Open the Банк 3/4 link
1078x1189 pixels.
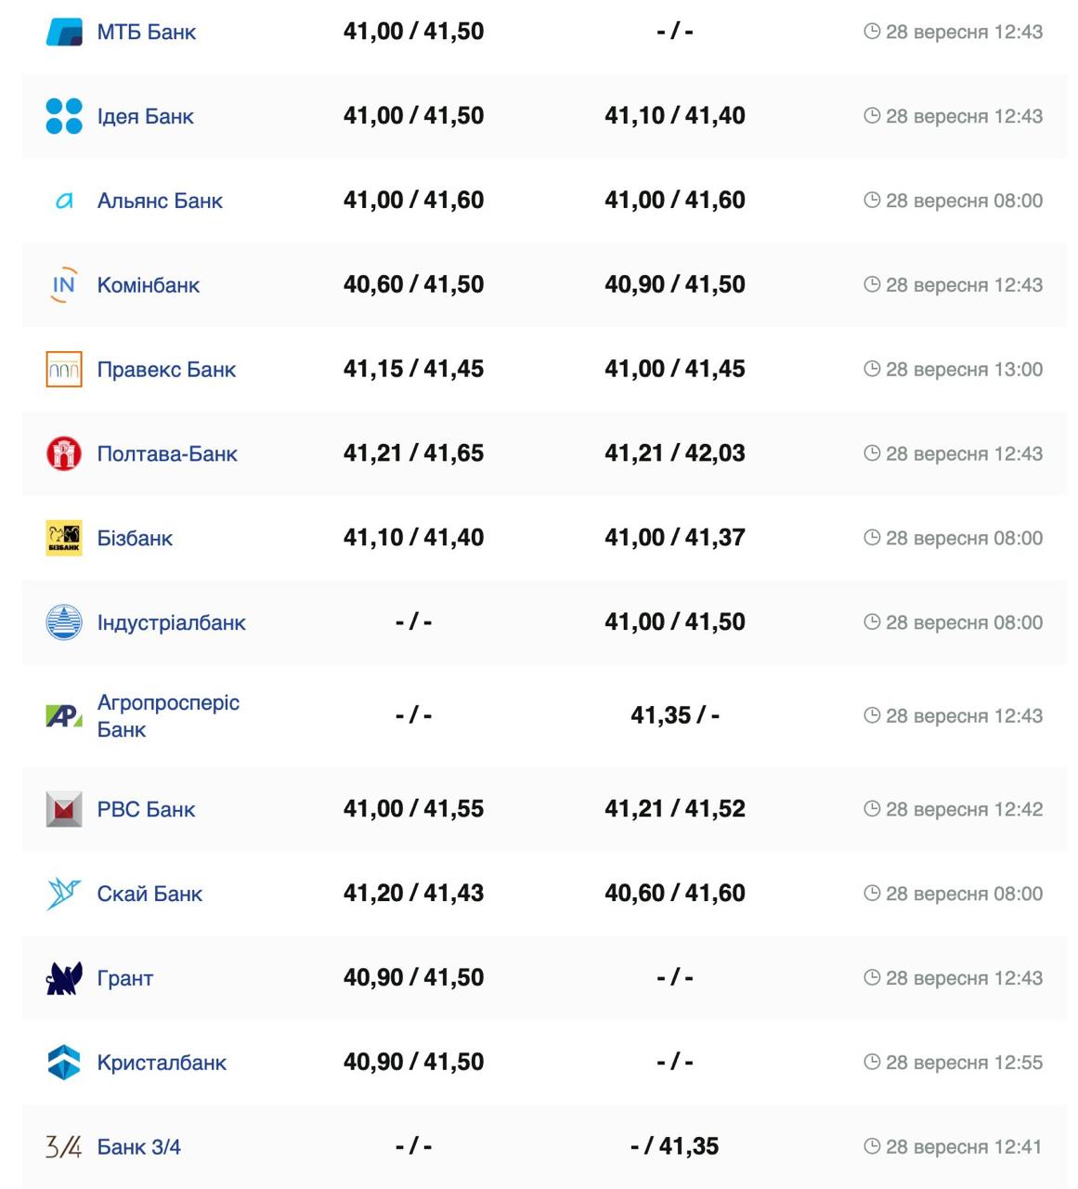tap(139, 1147)
